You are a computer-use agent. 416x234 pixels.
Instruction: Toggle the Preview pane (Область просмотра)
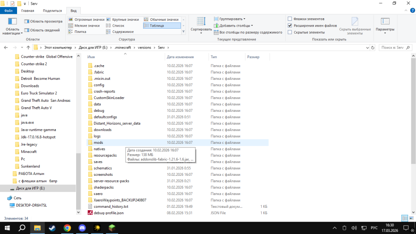43,22
